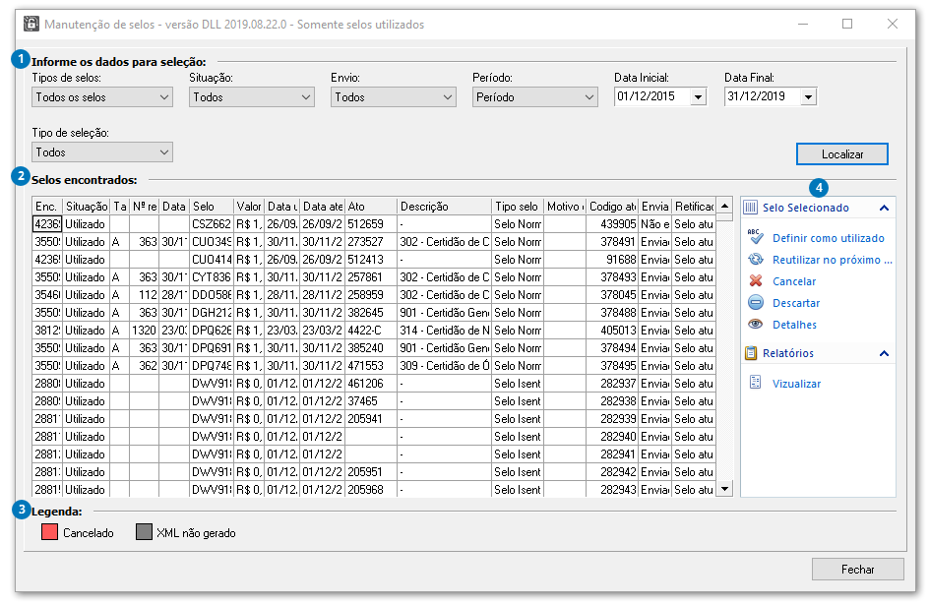Click the codigo cell 405013
This screenshot has height=605, width=929.
tap(612, 331)
